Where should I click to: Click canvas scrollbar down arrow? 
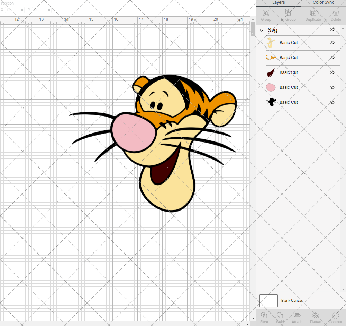tap(253, 318)
